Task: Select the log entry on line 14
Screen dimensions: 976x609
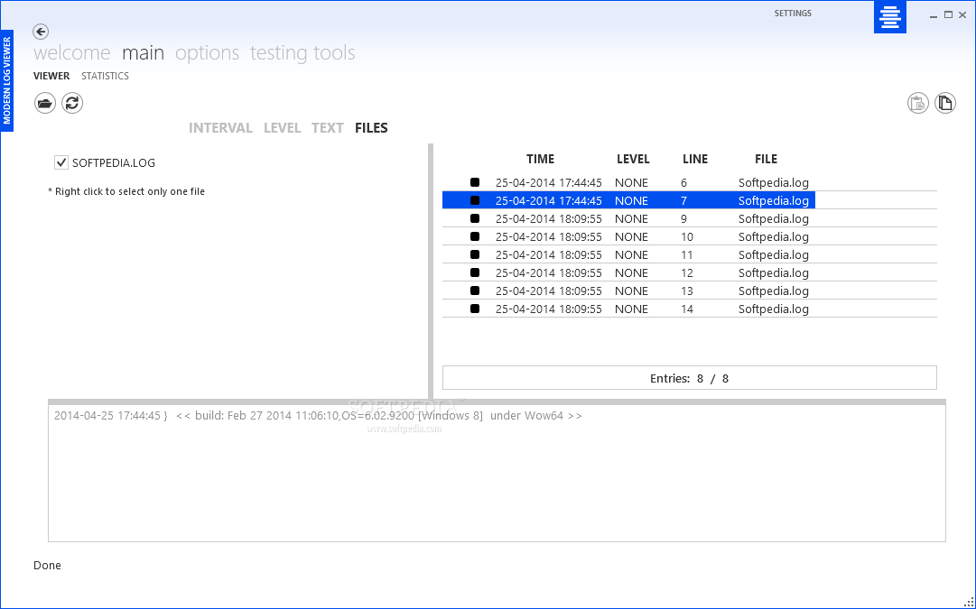Action: tap(690, 309)
